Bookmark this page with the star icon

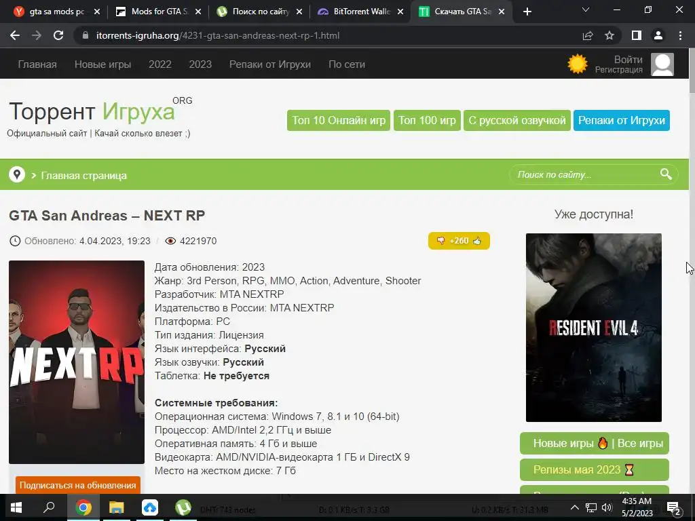click(x=609, y=35)
